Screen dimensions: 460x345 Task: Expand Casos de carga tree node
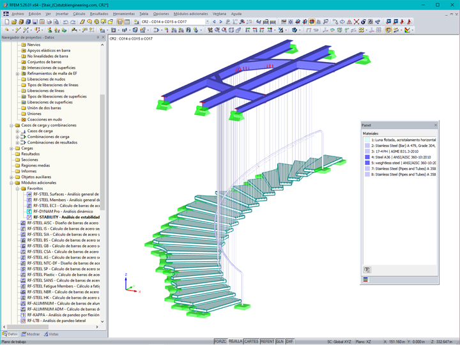click(17, 131)
